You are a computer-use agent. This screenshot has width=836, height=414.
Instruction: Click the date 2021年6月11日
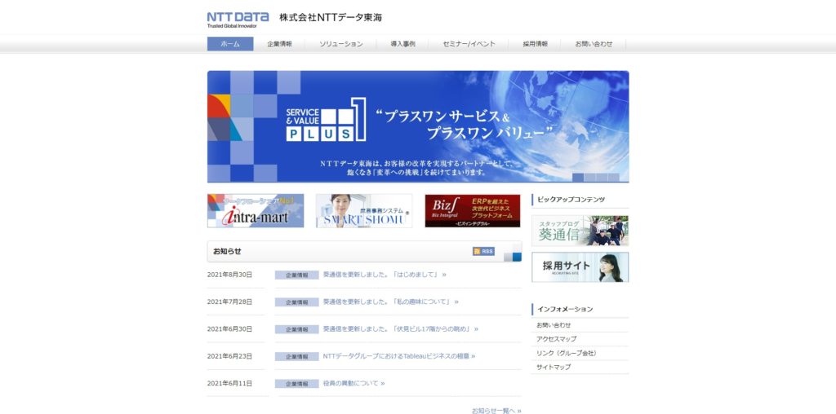click(x=229, y=383)
